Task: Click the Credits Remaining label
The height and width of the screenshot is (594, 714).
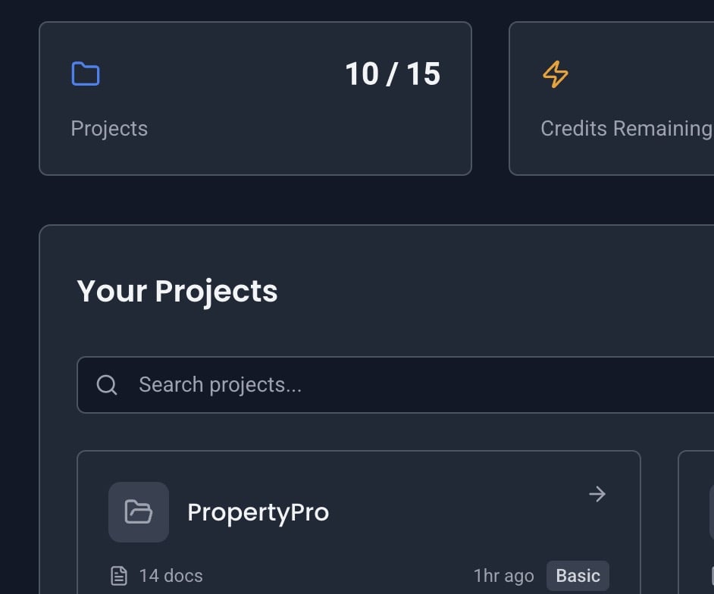Action: [626, 129]
